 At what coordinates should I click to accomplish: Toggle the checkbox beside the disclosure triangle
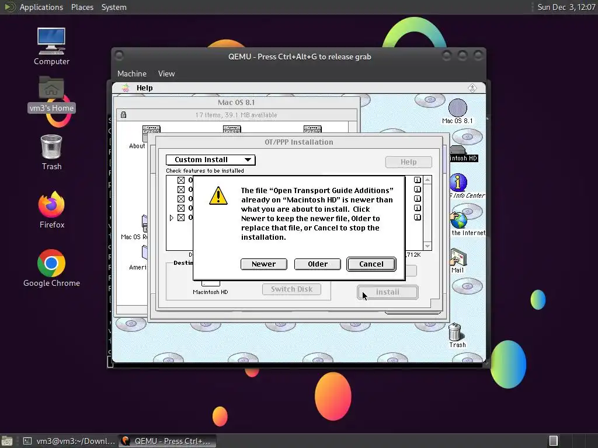(x=181, y=217)
